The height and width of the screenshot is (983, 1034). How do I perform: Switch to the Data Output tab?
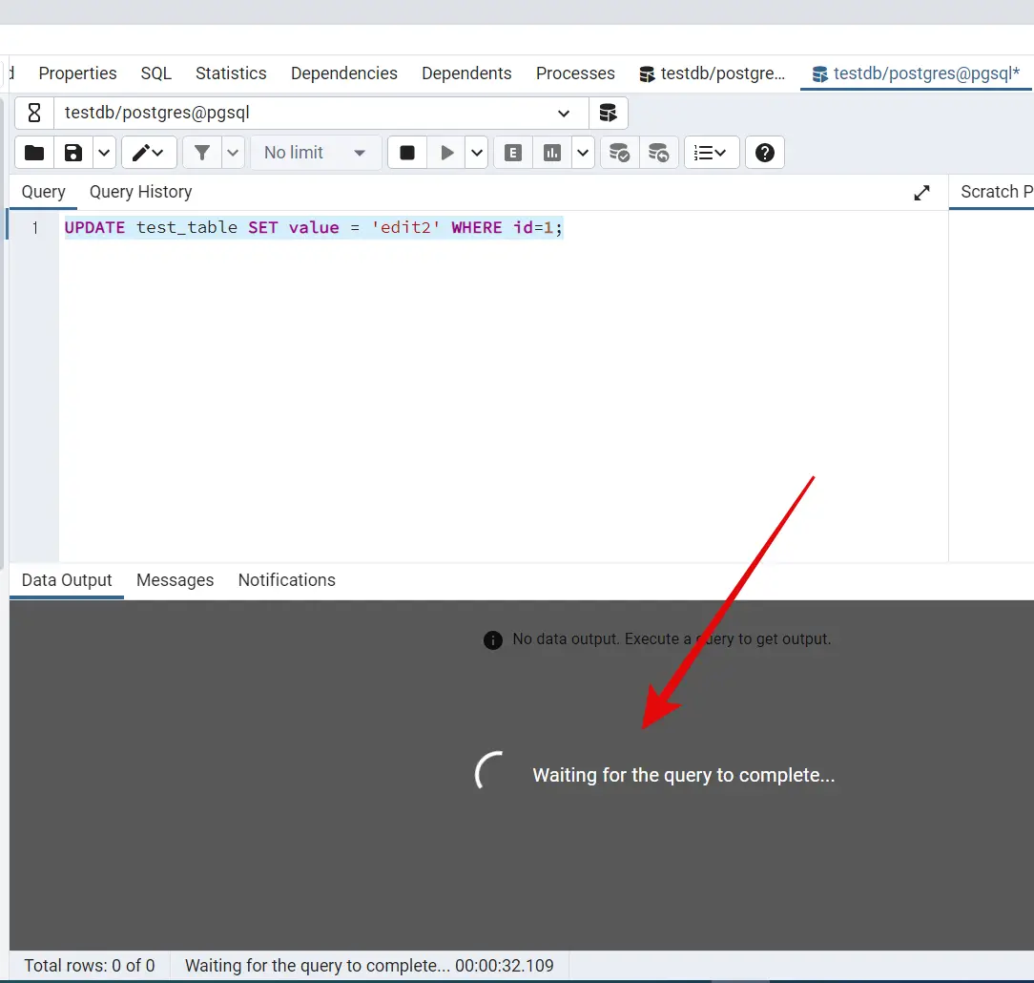67,580
